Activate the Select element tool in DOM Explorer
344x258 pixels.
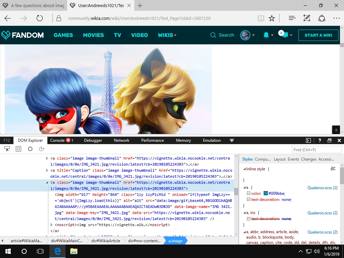(7, 149)
